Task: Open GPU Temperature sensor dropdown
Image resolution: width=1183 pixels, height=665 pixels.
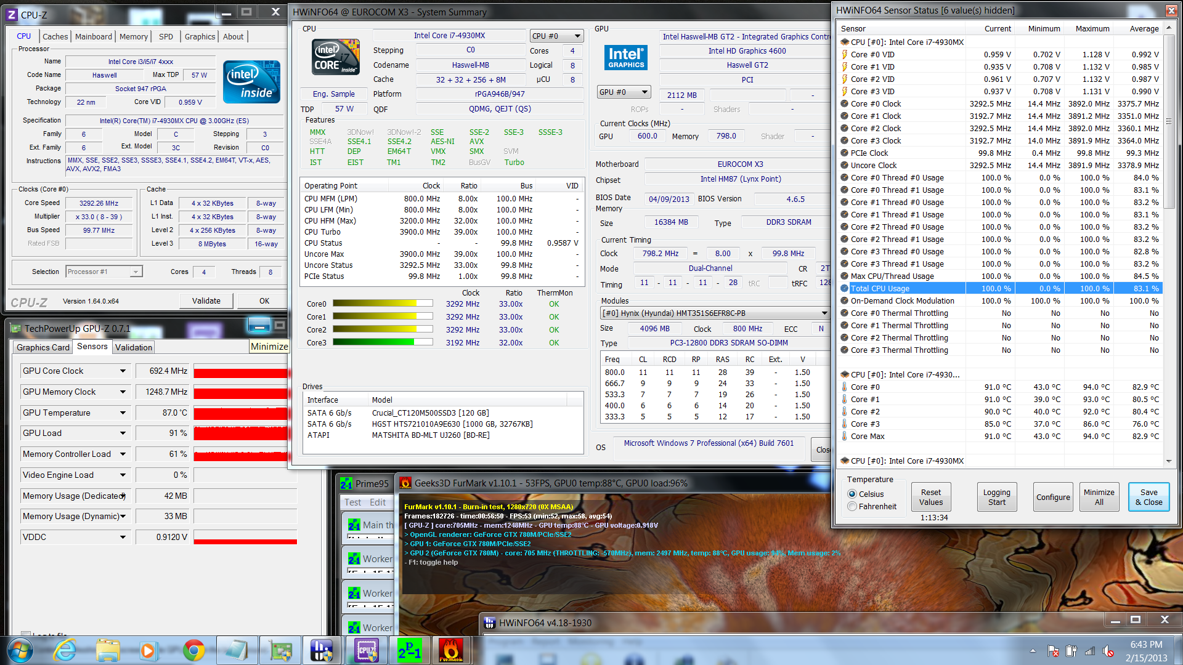Action: pyautogui.click(x=123, y=413)
